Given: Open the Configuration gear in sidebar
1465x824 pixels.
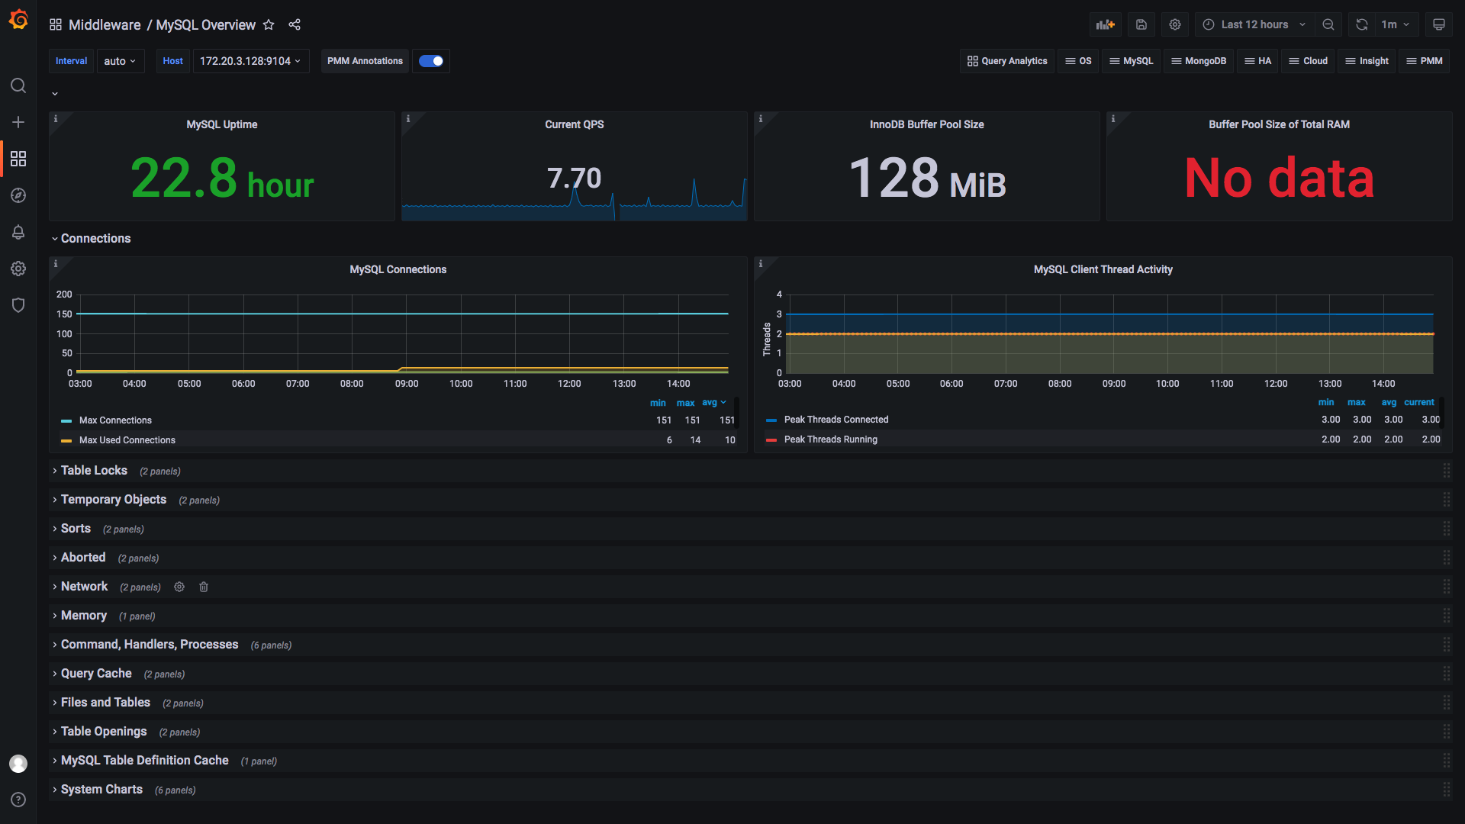Looking at the screenshot, I should click(18, 269).
